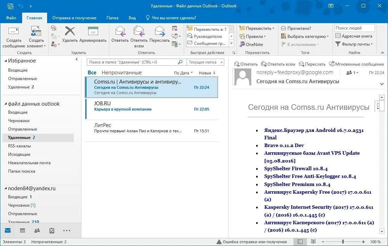Click Reply in the reading pane

tap(246, 64)
